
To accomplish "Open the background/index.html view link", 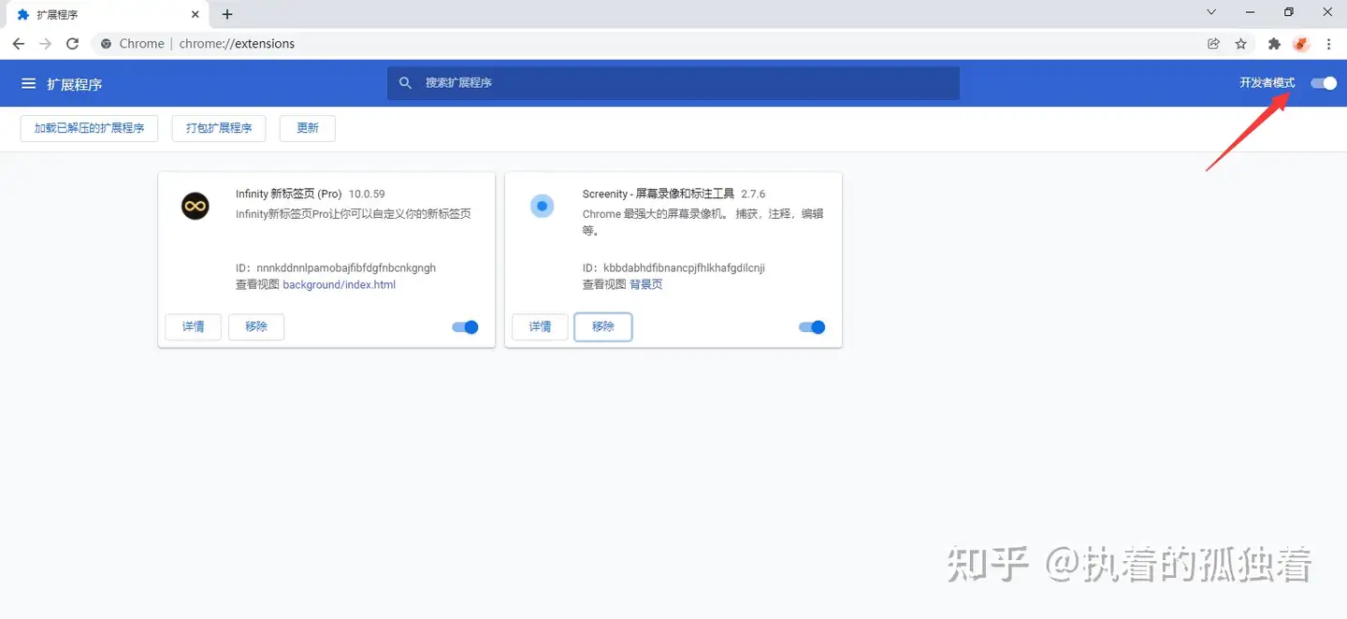I will (340, 284).
